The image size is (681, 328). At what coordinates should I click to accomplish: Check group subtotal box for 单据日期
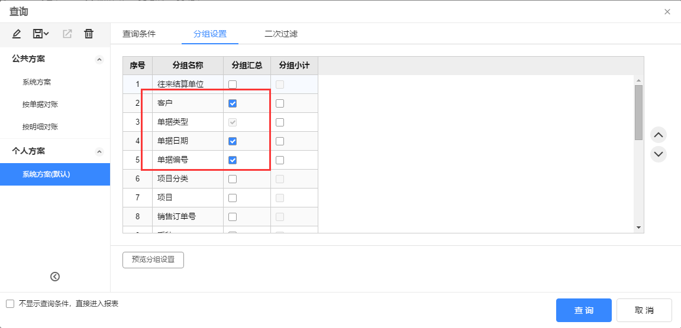280,141
